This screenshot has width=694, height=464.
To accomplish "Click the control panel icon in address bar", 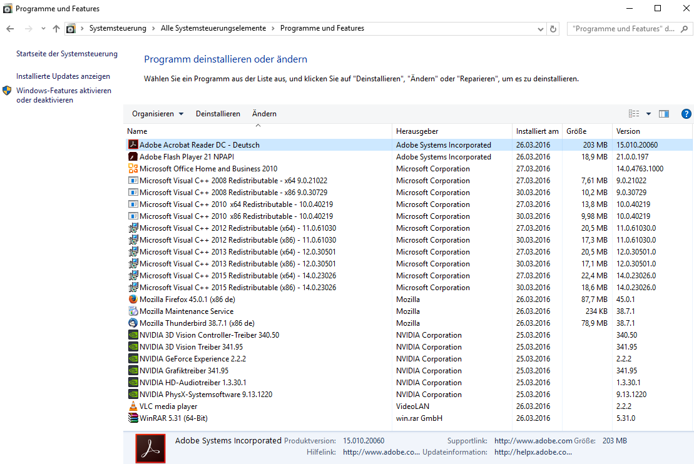I will pyautogui.click(x=71, y=29).
